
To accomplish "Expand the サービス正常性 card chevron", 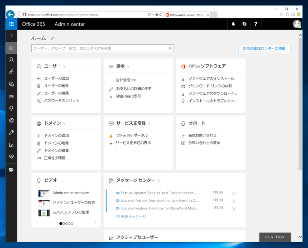I will coord(149,123).
